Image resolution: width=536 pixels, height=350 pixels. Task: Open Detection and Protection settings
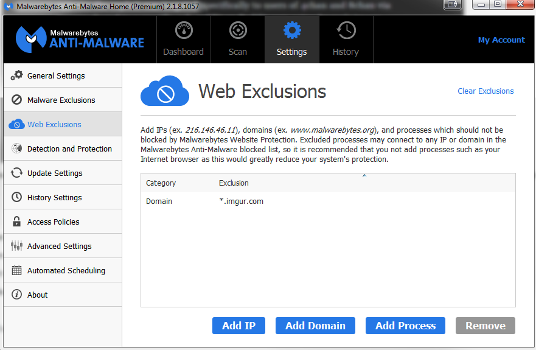(x=63, y=149)
